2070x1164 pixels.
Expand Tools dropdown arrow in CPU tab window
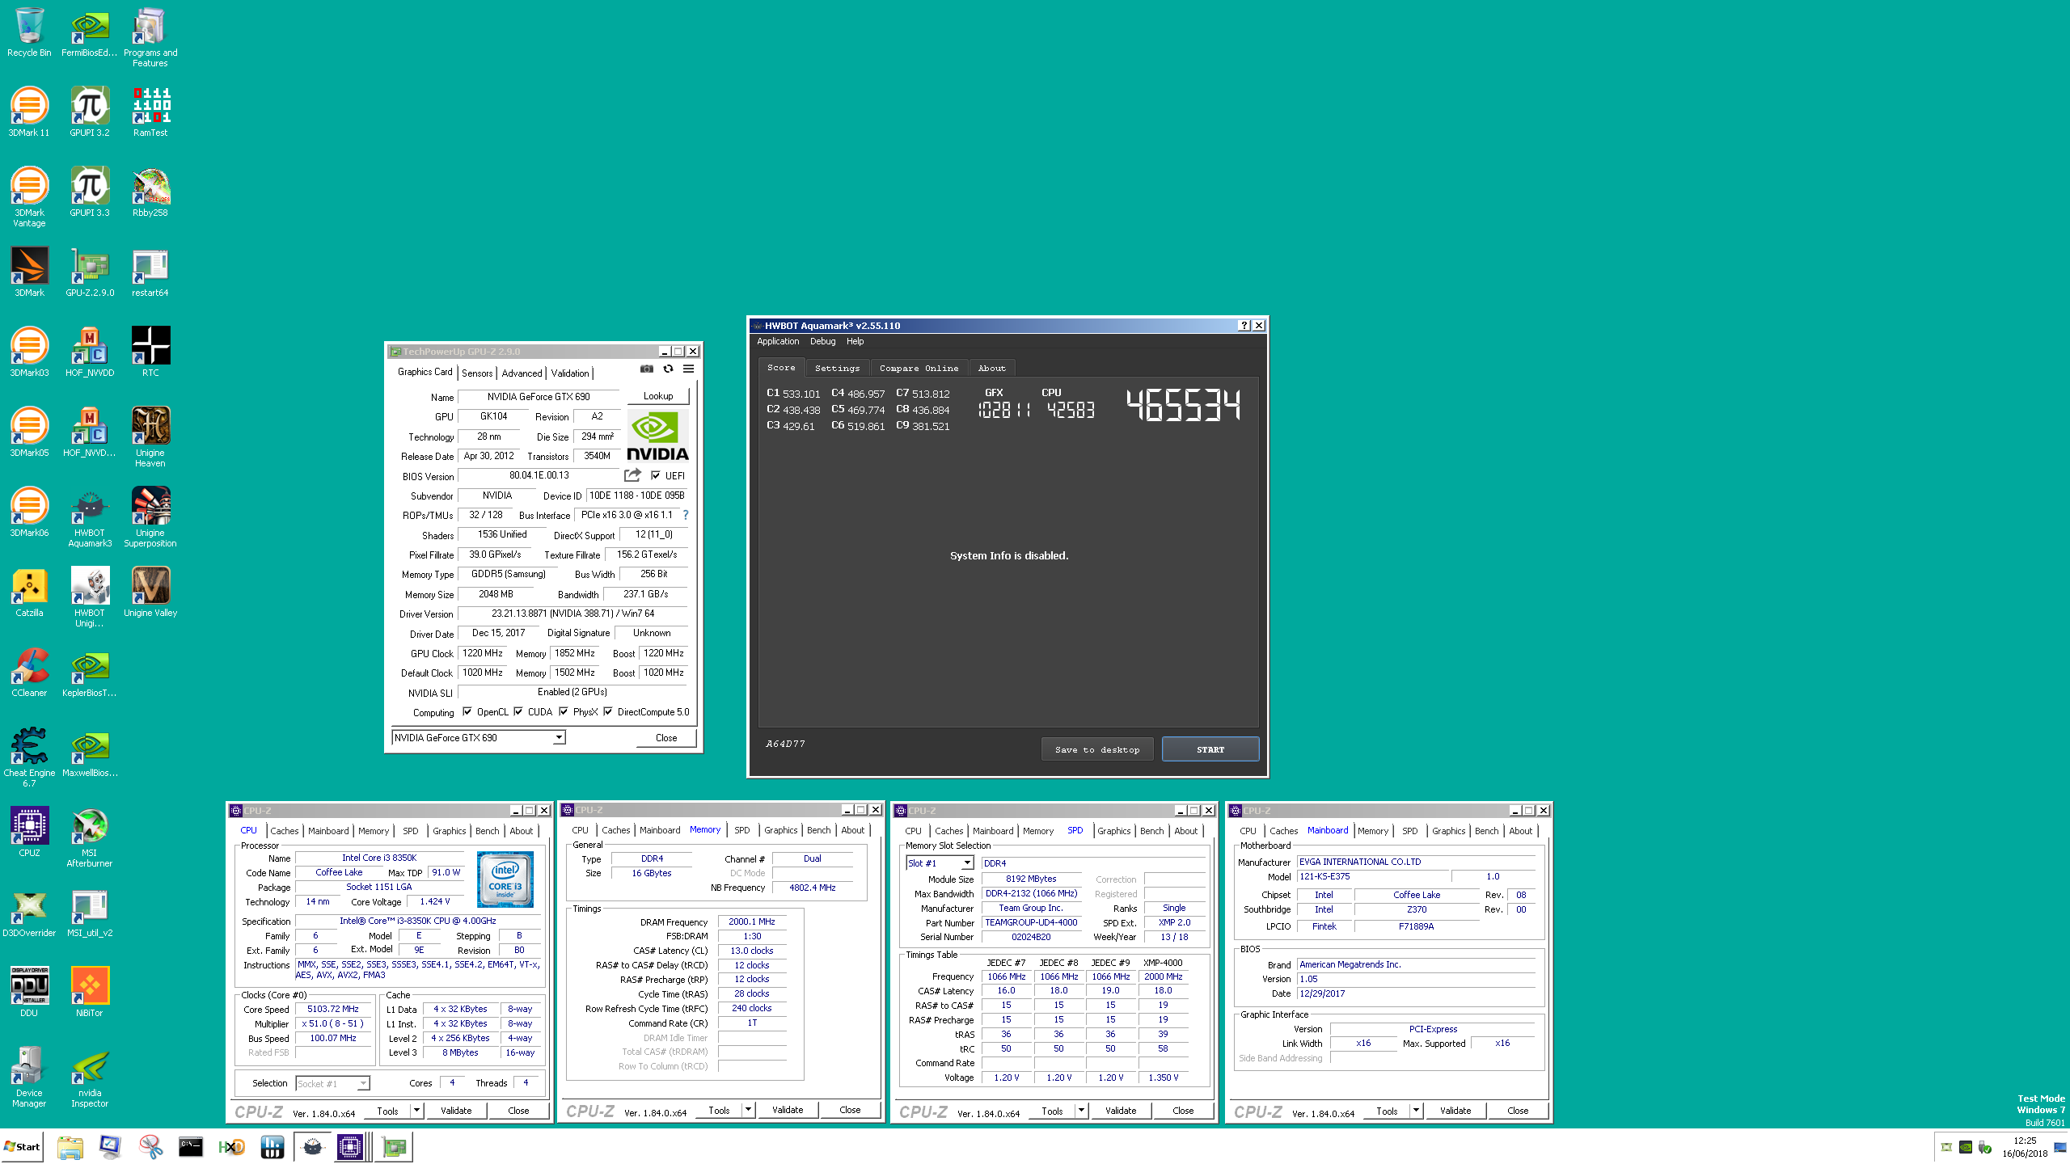[x=416, y=1111]
